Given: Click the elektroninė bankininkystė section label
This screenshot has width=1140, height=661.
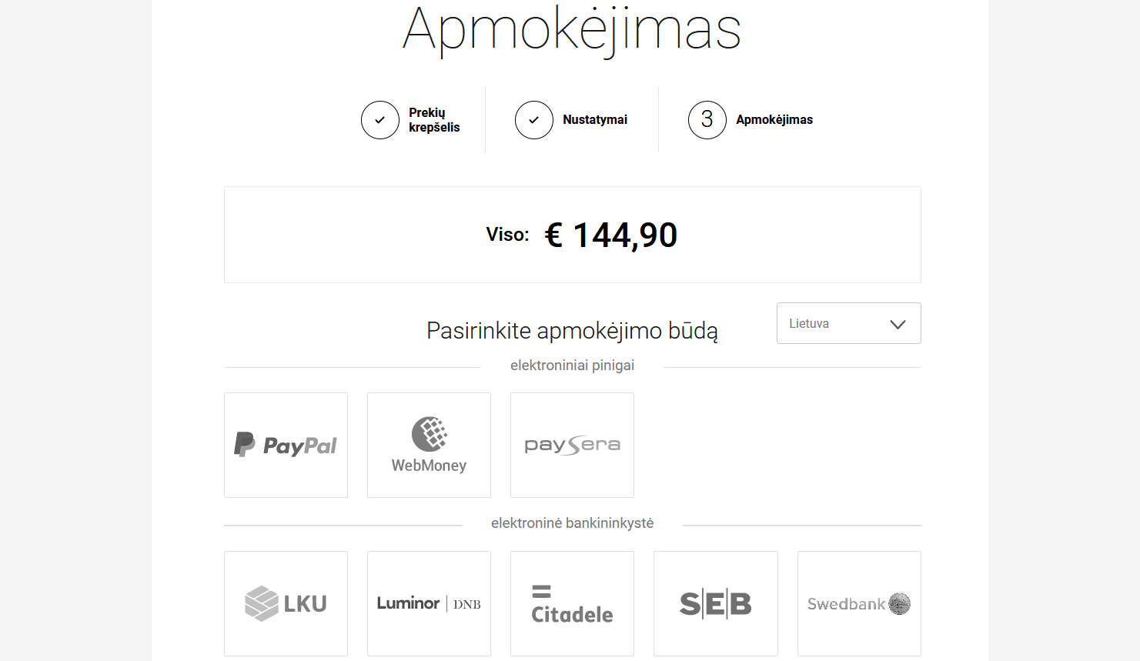Looking at the screenshot, I should point(572,523).
